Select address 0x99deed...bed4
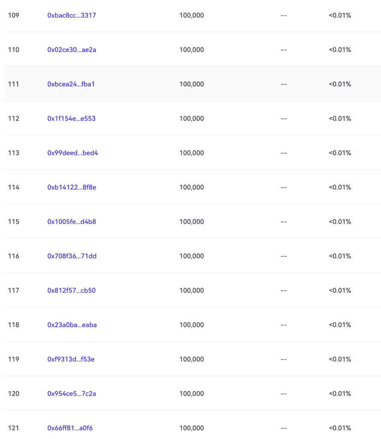Screen dimensions: 381x439 pyautogui.click(x=73, y=153)
